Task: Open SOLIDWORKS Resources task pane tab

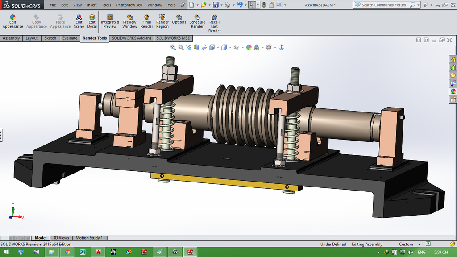Action: tap(453, 59)
